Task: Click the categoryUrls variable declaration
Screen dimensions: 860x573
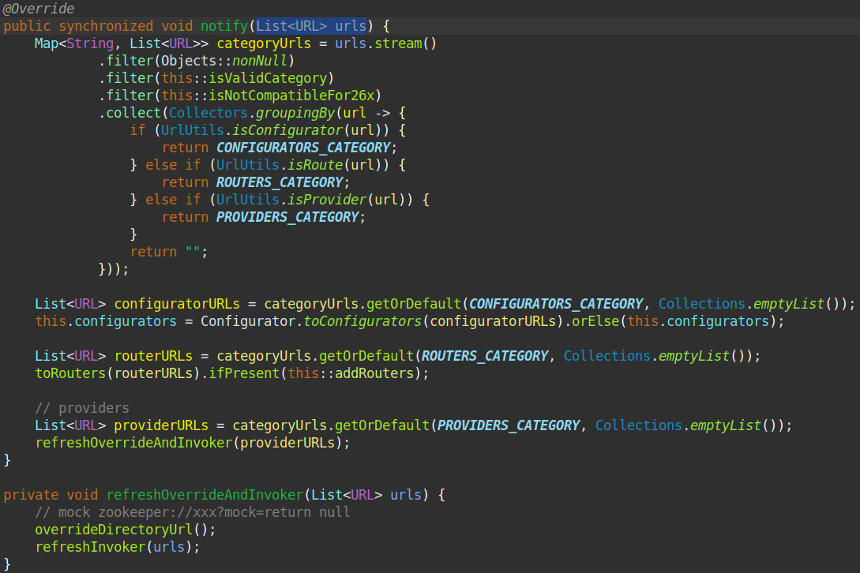Action: point(264,44)
